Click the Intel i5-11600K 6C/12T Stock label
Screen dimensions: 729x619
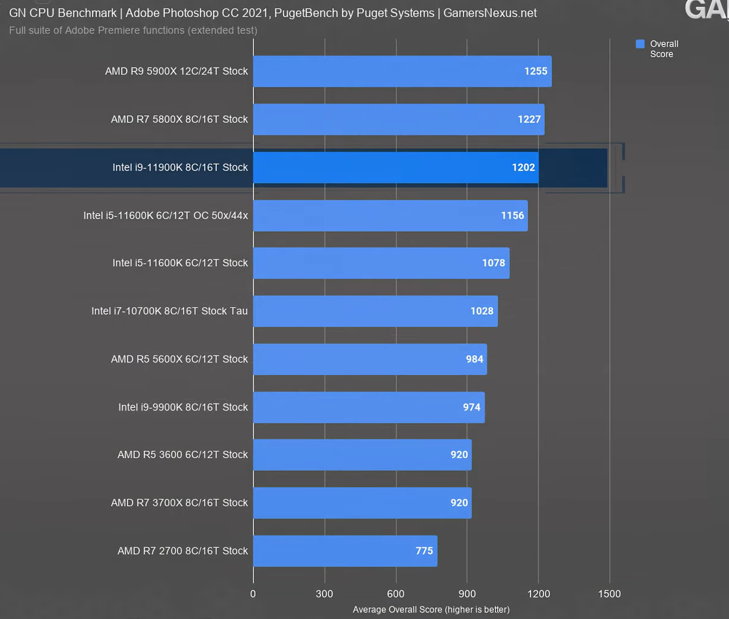pyautogui.click(x=180, y=263)
